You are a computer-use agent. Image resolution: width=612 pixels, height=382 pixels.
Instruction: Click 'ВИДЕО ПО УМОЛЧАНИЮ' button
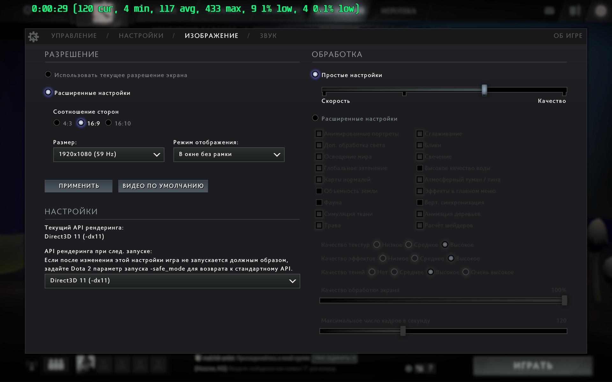click(163, 186)
